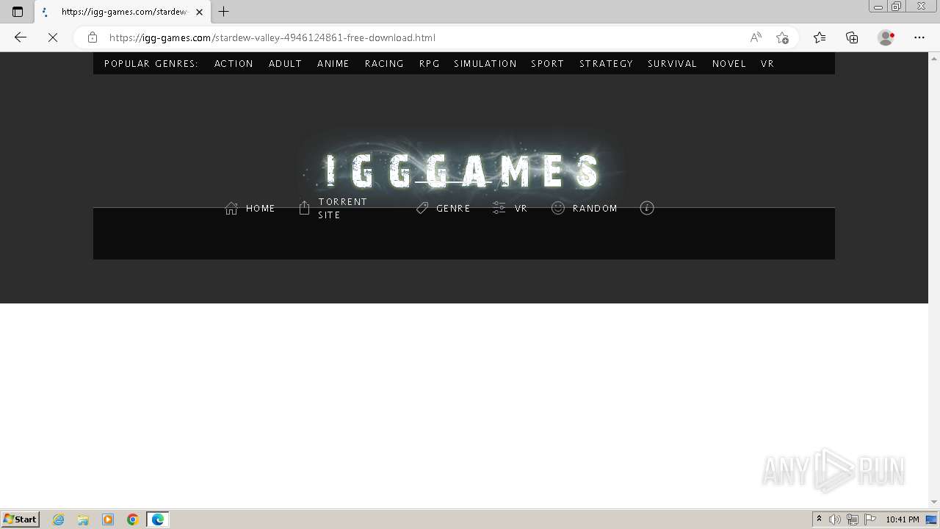Click network tray icon
The width and height of the screenshot is (940, 529).
pos(853,519)
